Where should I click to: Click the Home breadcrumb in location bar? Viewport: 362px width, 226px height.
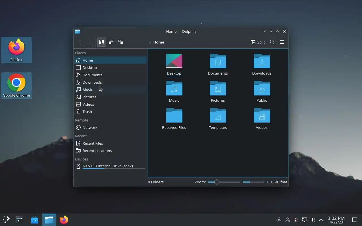159,42
